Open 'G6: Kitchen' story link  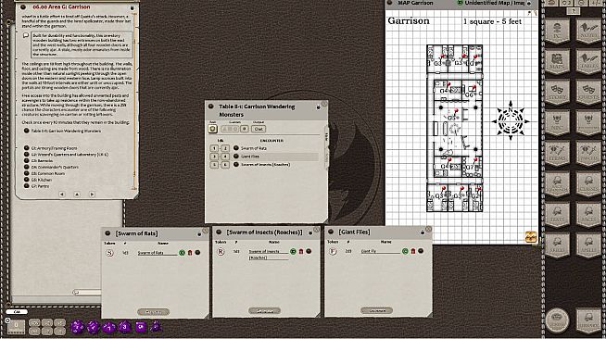click(x=27, y=180)
